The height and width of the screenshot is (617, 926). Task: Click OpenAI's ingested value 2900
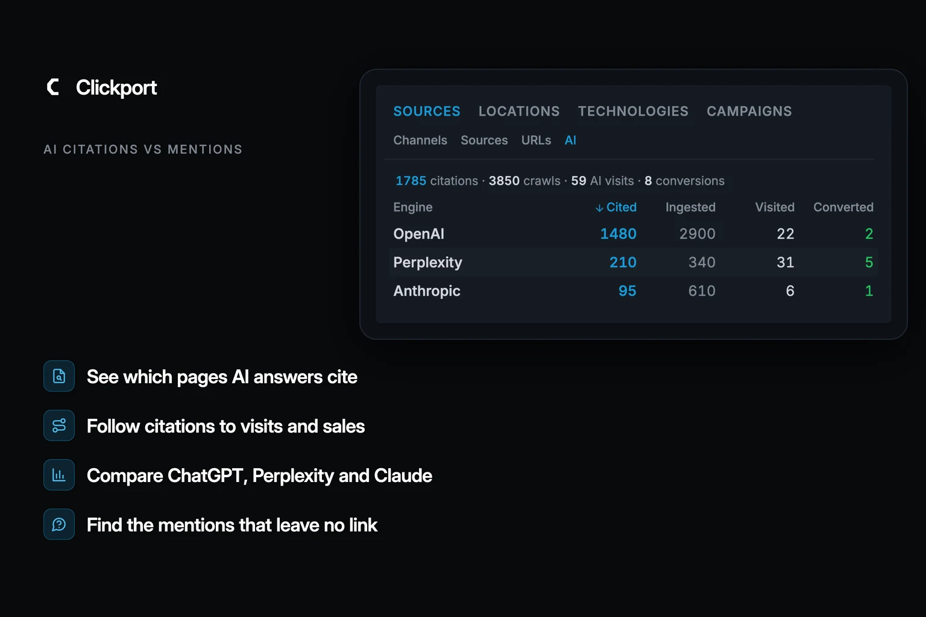tap(698, 234)
